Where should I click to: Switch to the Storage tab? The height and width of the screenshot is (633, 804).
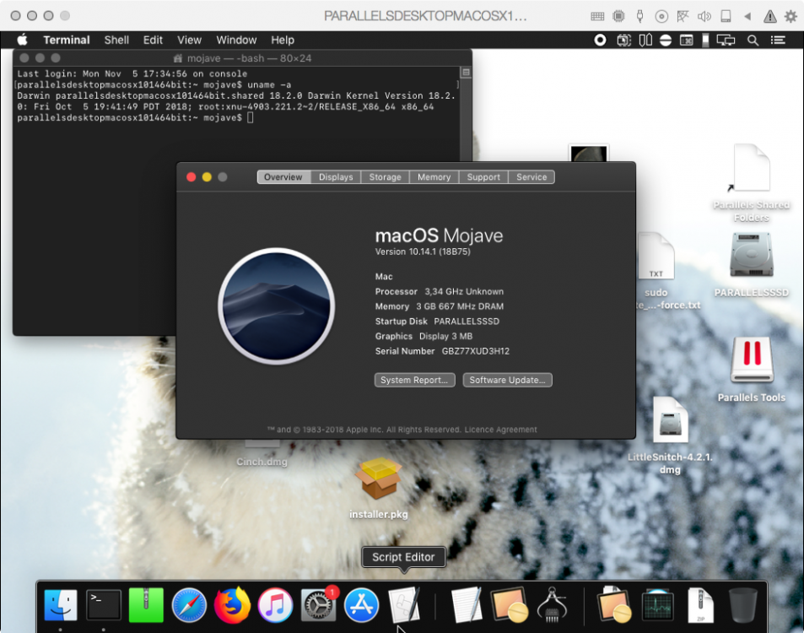tap(385, 177)
